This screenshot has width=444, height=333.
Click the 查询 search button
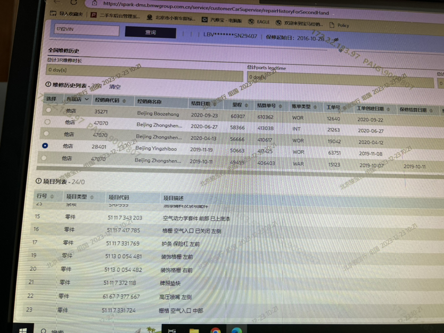[x=150, y=32]
